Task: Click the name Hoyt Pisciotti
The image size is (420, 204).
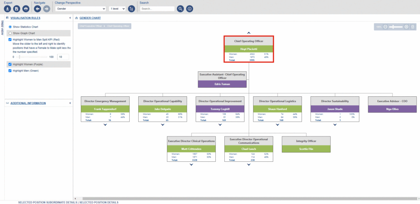Action: tap(249, 49)
